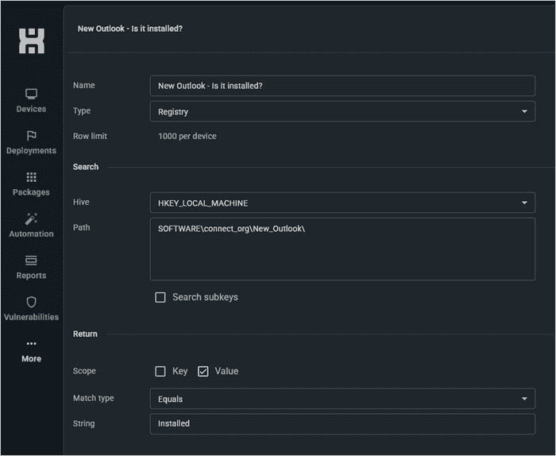556x456 pixels.
Task: Click the String field containing Installed
Action: pyautogui.click(x=342, y=423)
